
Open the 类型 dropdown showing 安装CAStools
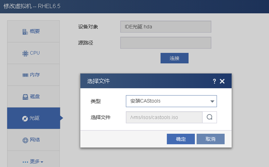171,101
